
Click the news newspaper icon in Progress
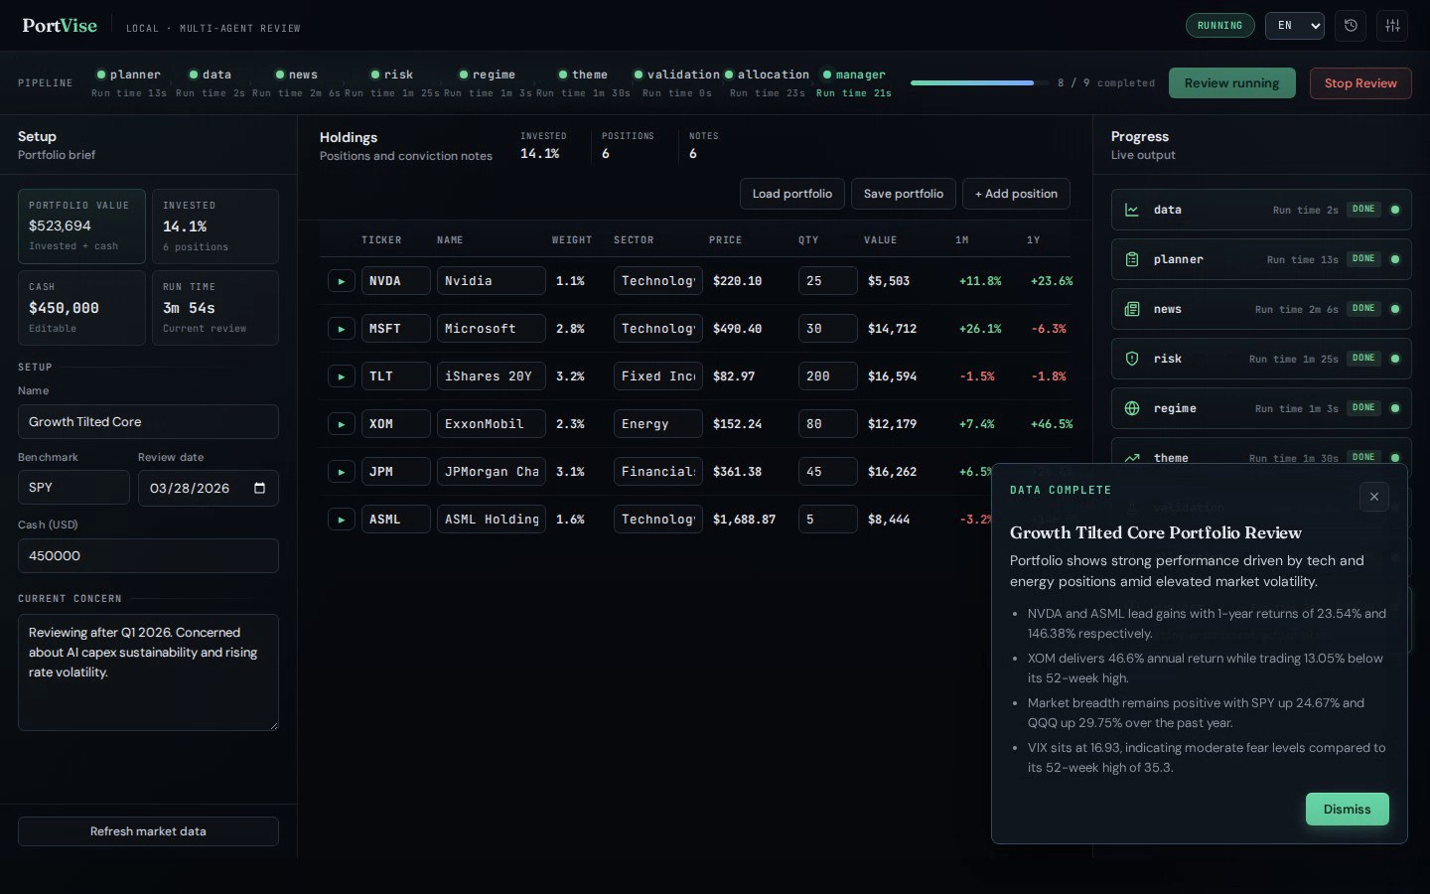point(1132,309)
